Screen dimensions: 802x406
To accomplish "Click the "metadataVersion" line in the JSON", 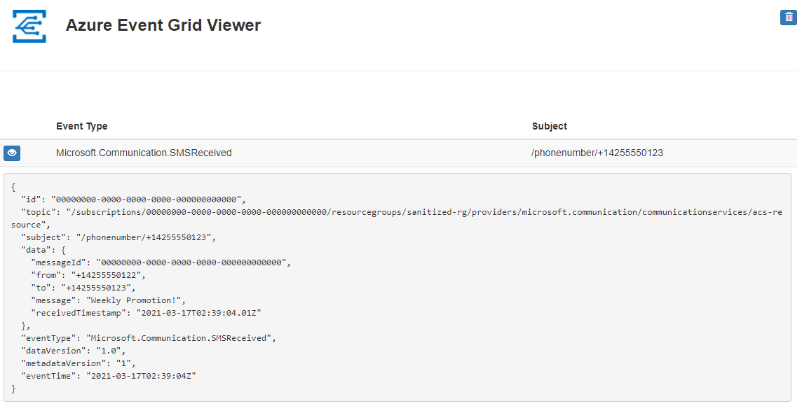I will tap(79, 363).
